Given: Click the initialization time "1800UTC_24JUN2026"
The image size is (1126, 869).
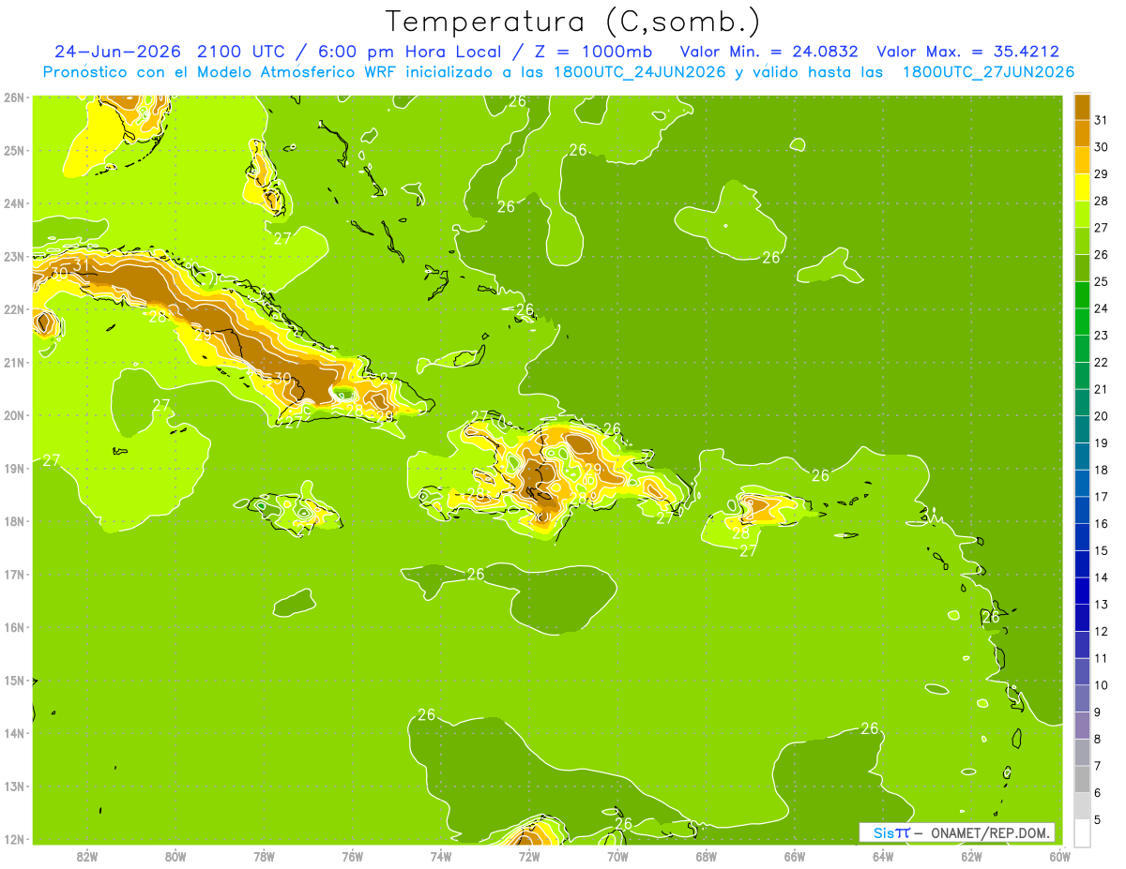Looking at the screenshot, I should coord(640,72).
